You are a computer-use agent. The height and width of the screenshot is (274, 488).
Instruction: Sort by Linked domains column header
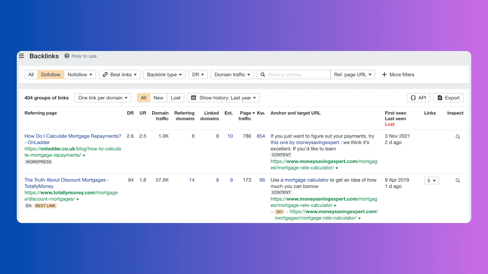tap(209, 116)
